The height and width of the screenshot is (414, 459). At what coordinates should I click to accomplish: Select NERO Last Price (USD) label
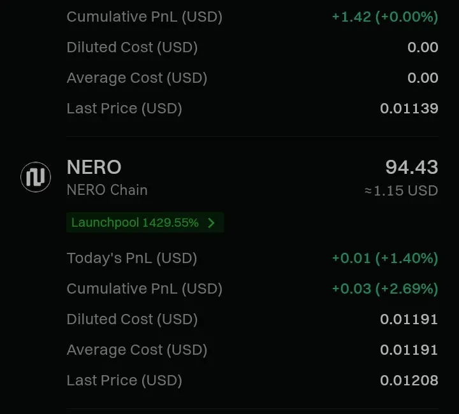coord(124,380)
